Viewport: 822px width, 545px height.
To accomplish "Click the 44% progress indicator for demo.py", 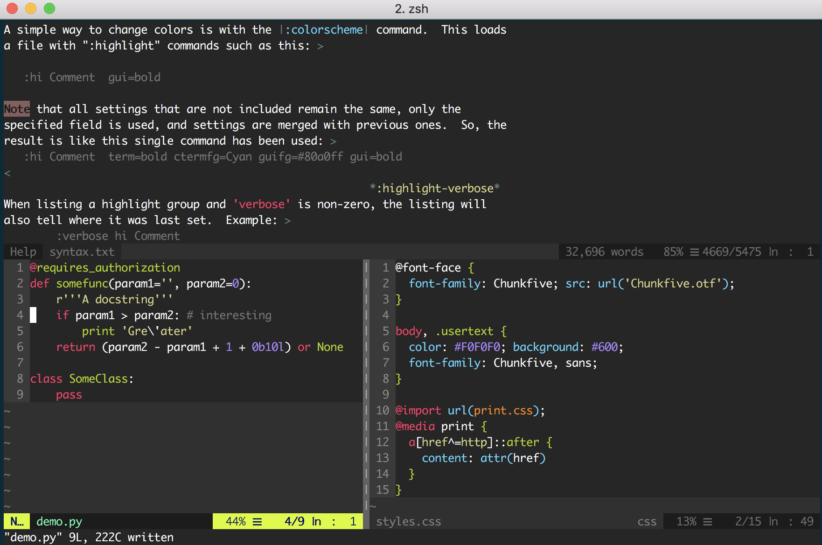I will pyautogui.click(x=236, y=521).
